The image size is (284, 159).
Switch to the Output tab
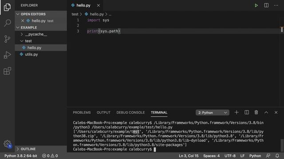tap(103, 113)
